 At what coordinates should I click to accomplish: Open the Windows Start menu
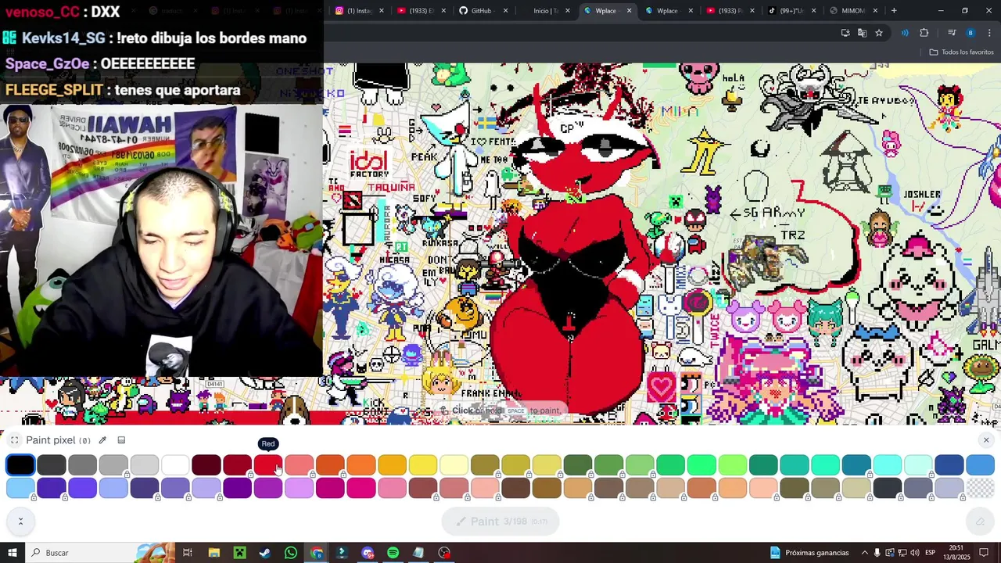click(x=13, y=553)
